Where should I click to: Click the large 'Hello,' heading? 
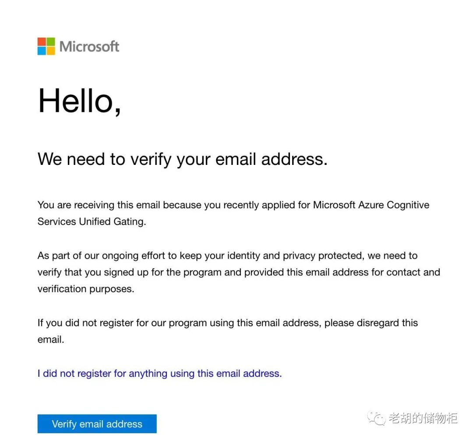tap(79, 101)
